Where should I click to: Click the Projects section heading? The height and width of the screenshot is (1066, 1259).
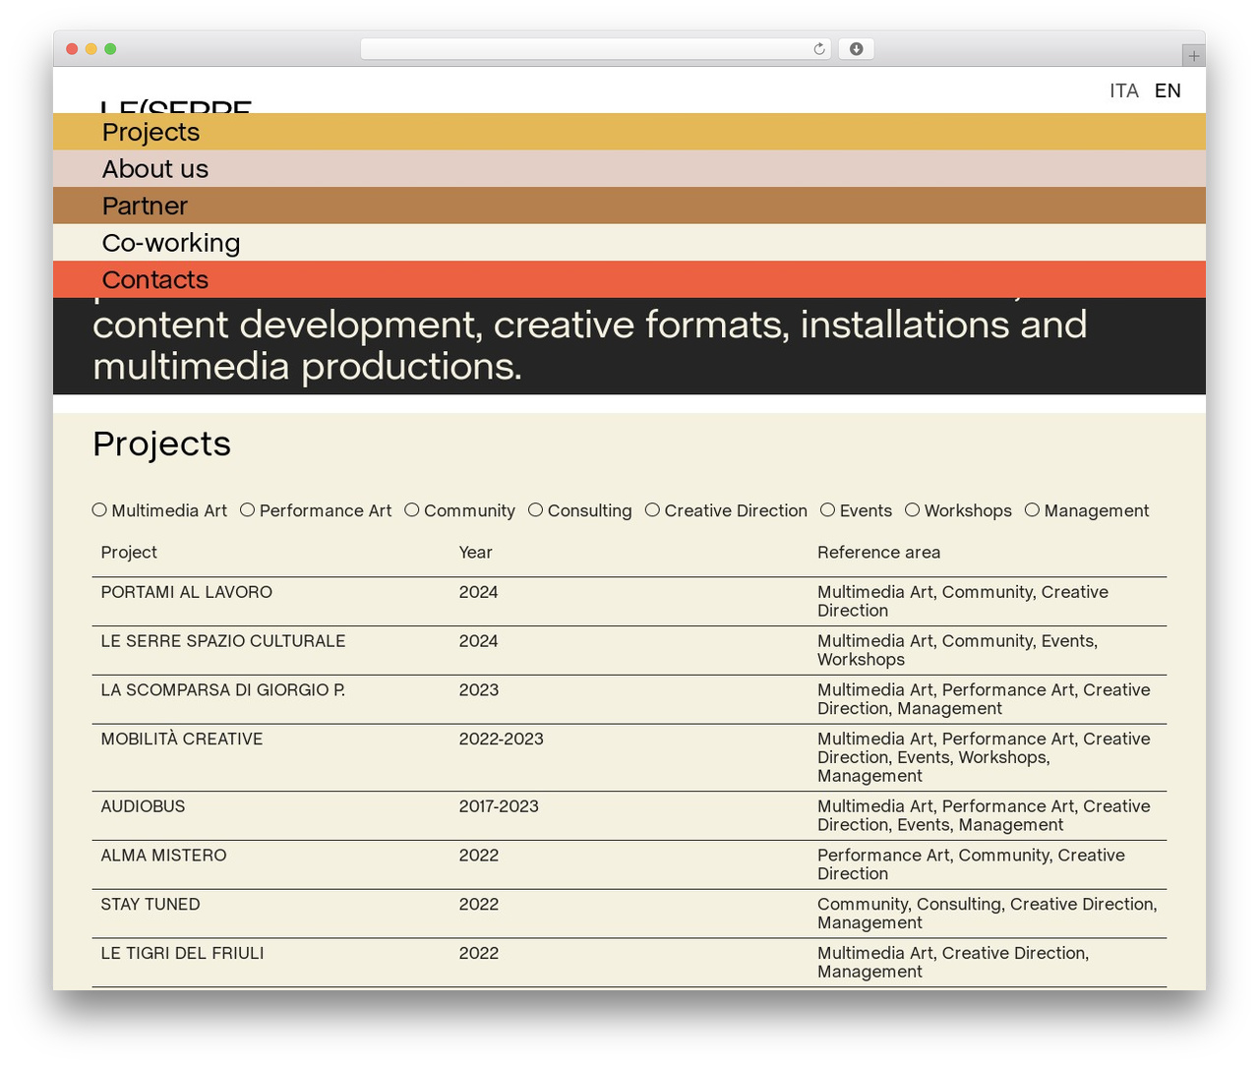tap(161, 444)
